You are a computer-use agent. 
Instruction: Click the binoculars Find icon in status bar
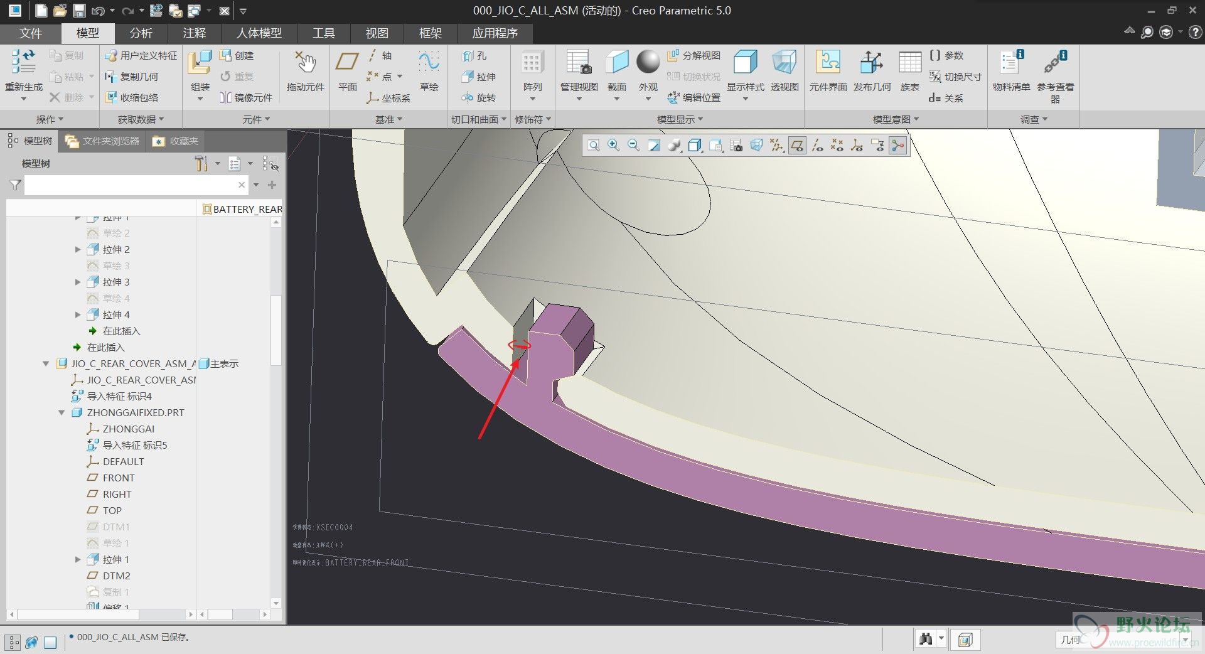pos(926,640)
